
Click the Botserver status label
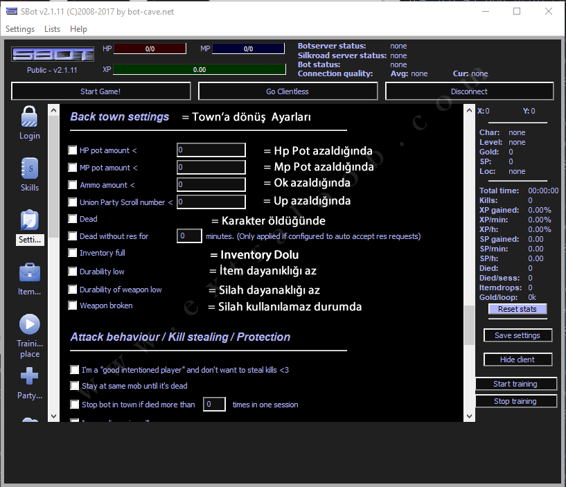pyautogui.click(x=332, y=46)
